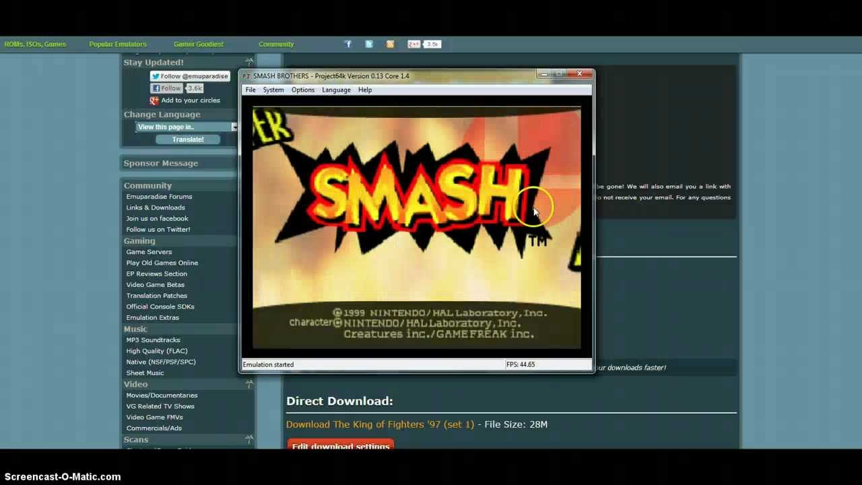Click the Google +1 button in header
The width and height of the screenshot is (862, 485).
pos(413,44)
